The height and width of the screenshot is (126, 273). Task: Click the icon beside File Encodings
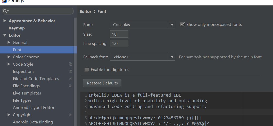70,86
